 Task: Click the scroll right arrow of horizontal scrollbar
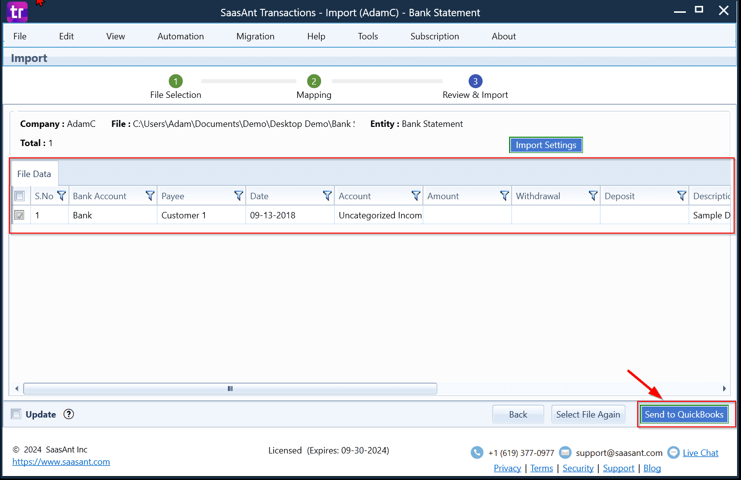(x=724, y=389)
